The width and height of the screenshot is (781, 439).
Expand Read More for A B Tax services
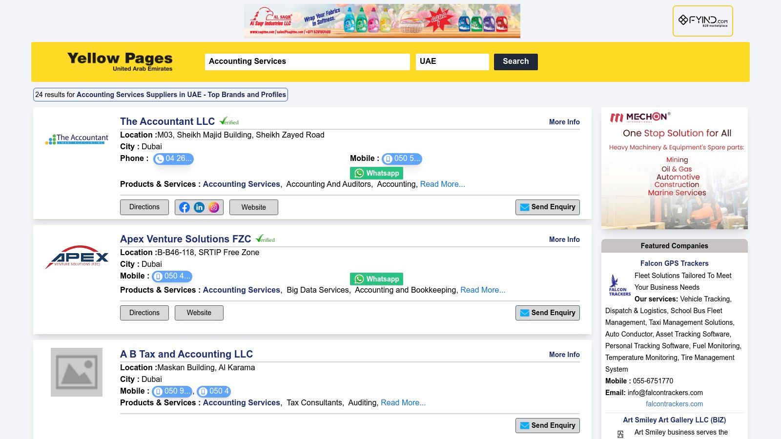coord(403,403)
